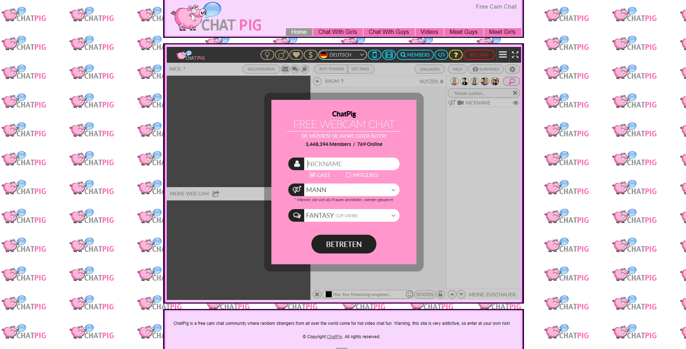Click the BETRETEN button
686x349 pixels.
(x=344, y=244)
